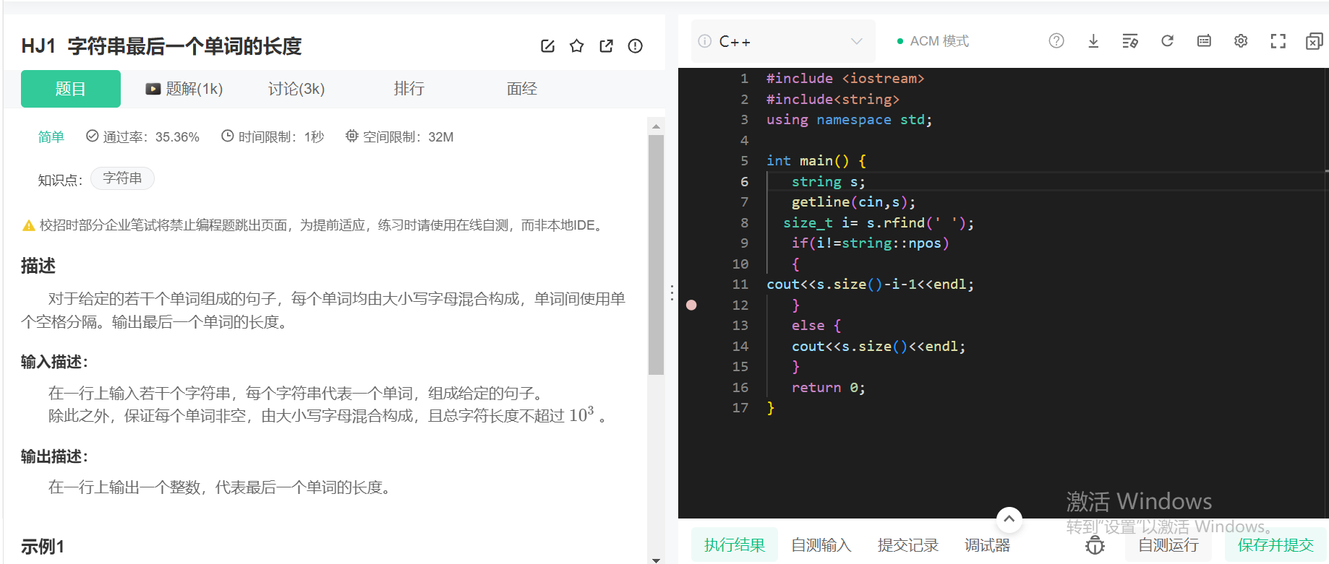Click the description panel scrollbar thumb
The height and width of the screenshot is (564, 1329).
click(x=656, y=255)
